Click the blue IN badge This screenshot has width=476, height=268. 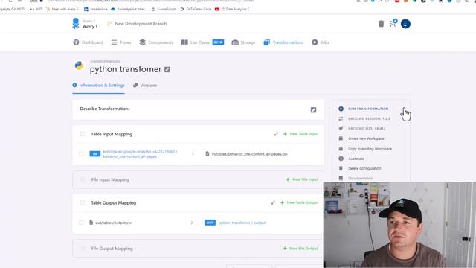coord(94,154)
